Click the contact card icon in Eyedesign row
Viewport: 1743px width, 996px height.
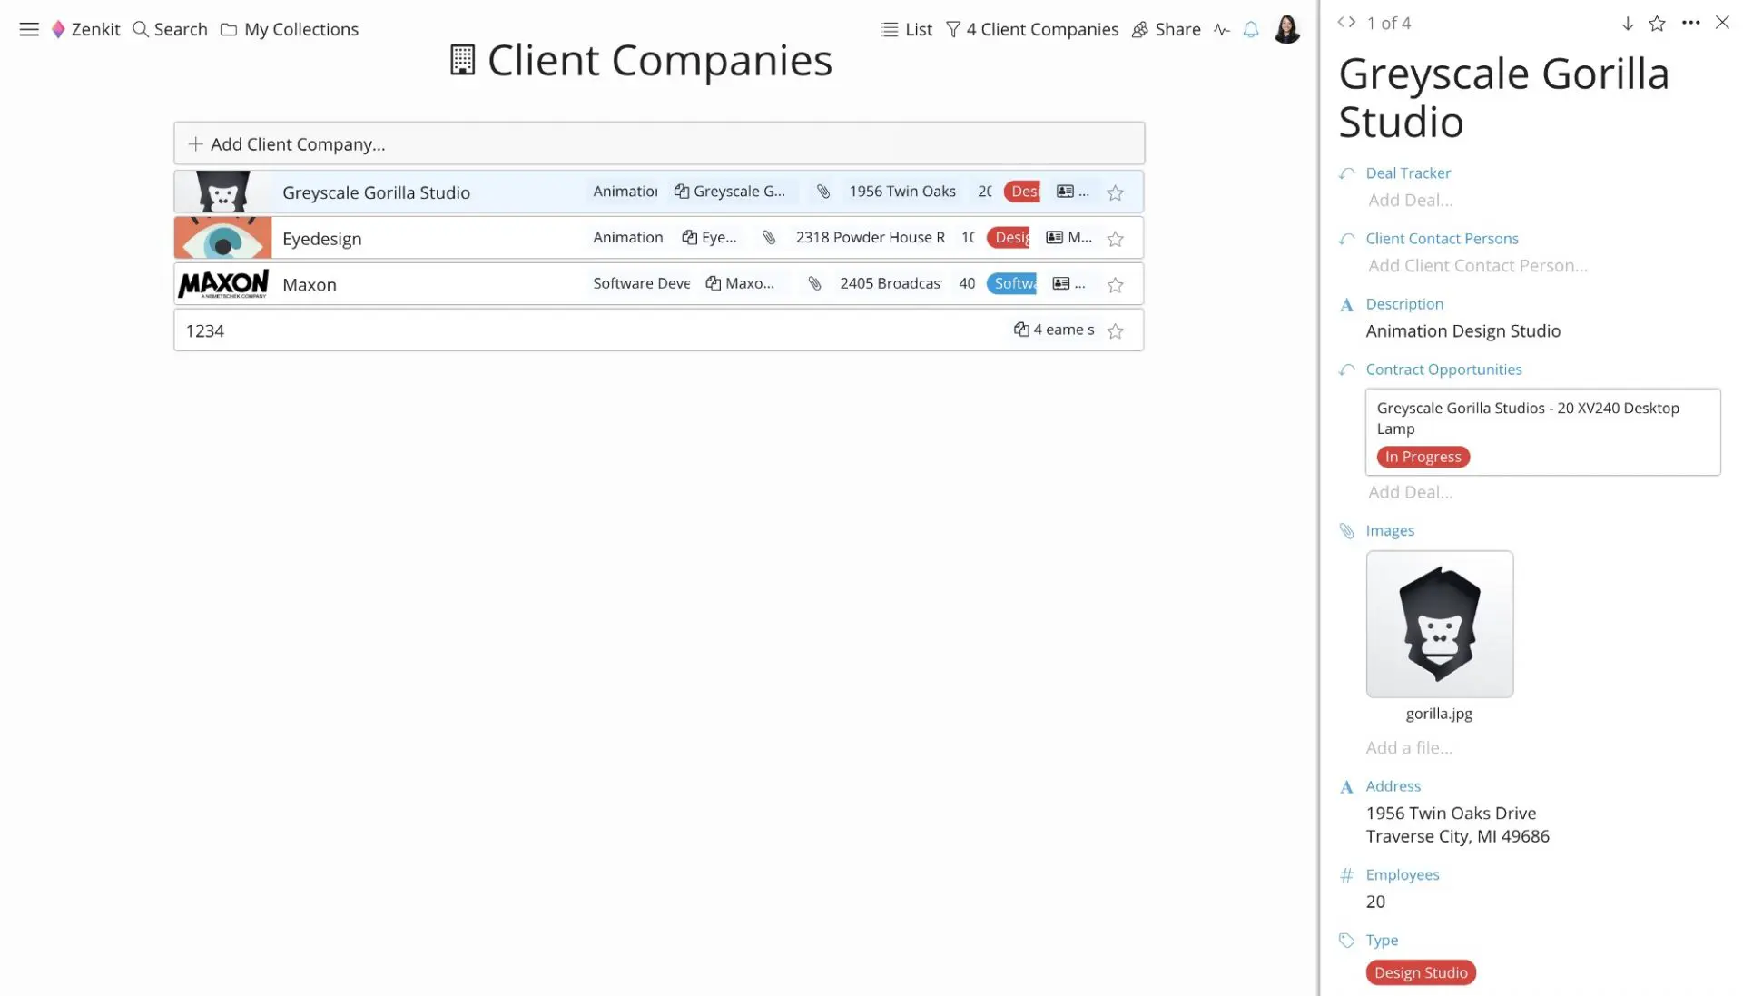coord(1054,238)
